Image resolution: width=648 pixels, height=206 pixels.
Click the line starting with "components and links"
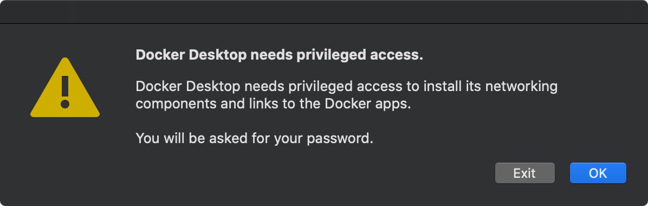274,104
